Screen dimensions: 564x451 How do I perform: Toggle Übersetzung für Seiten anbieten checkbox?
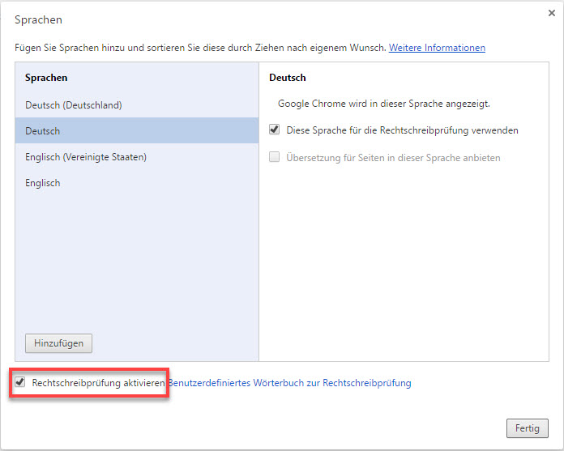click(275, 157)
